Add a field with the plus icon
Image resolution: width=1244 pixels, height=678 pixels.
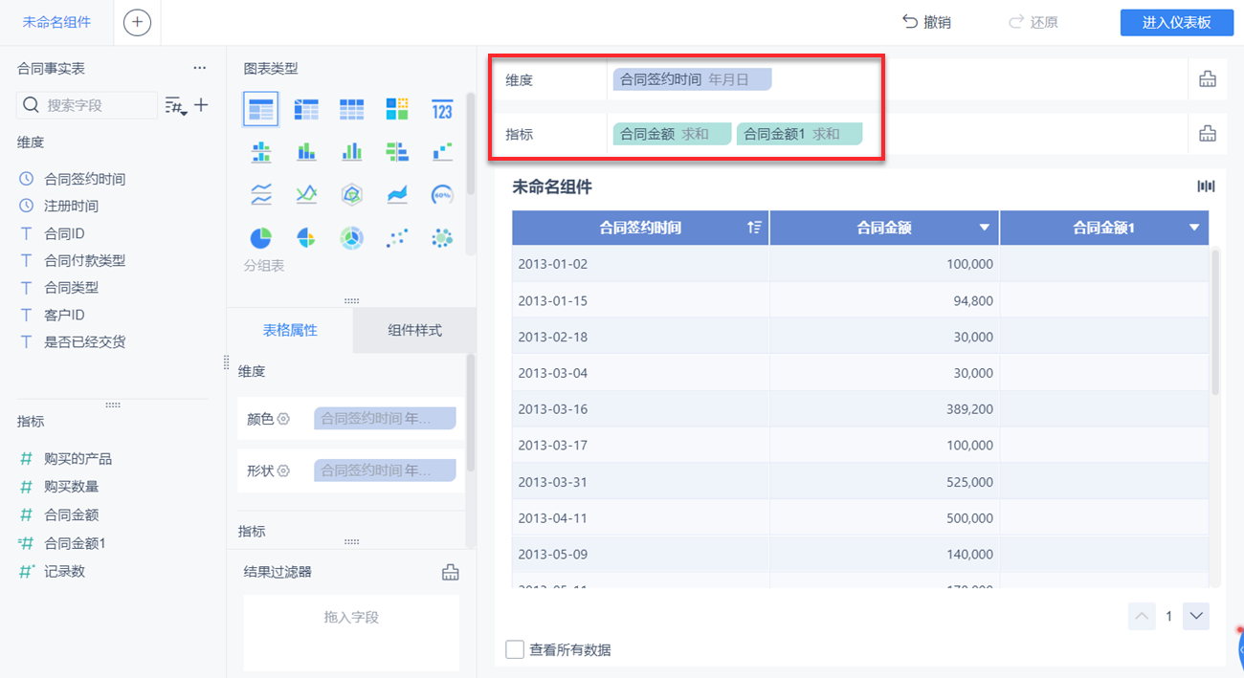point(201,105)
